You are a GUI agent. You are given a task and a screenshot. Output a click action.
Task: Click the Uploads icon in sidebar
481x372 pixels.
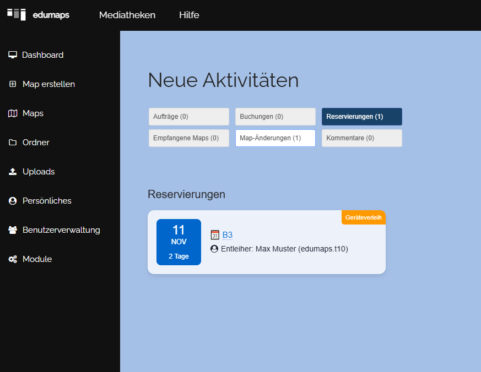(x=13, y=172)
